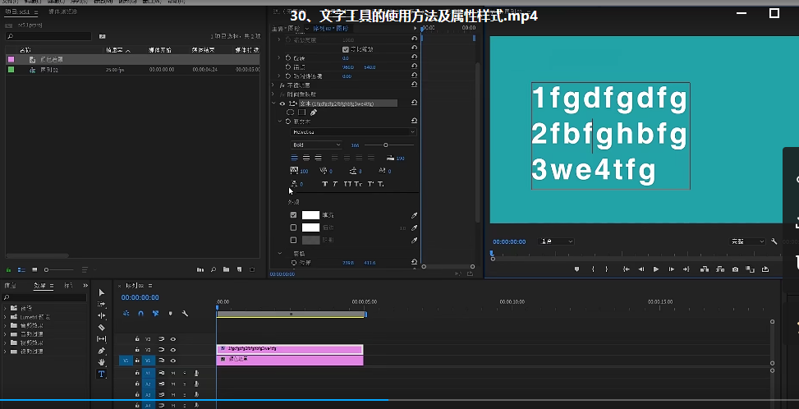
Task: Choose the Pen tool in the tools panel
Action: click(x=102, y=351)
